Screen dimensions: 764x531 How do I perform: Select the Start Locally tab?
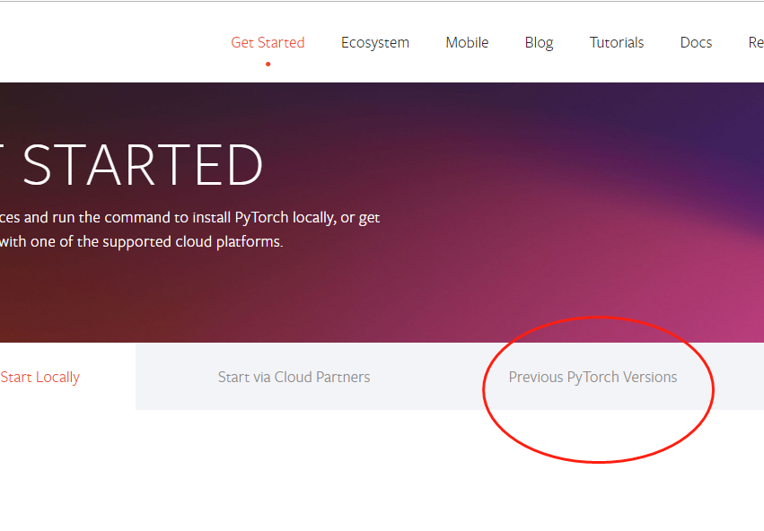tap(40, 378)
